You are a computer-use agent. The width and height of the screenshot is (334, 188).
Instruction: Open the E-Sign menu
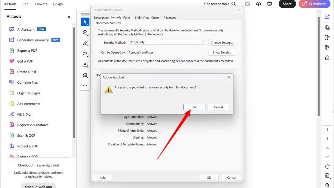(x=58, y=4)
